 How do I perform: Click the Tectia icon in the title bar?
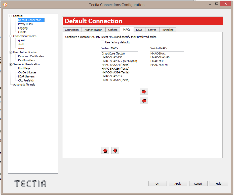(x=5, y=5)
